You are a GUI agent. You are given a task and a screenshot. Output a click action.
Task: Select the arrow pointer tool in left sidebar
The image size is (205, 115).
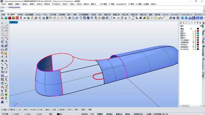point(2,23)
